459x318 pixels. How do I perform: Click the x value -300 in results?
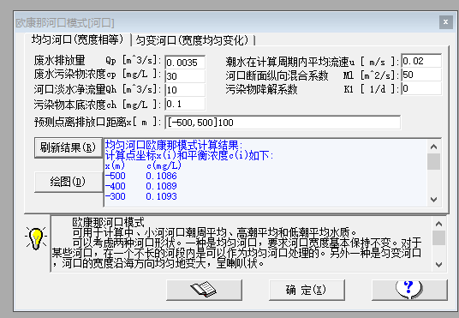pyautogui.click(x=116, y=196)
